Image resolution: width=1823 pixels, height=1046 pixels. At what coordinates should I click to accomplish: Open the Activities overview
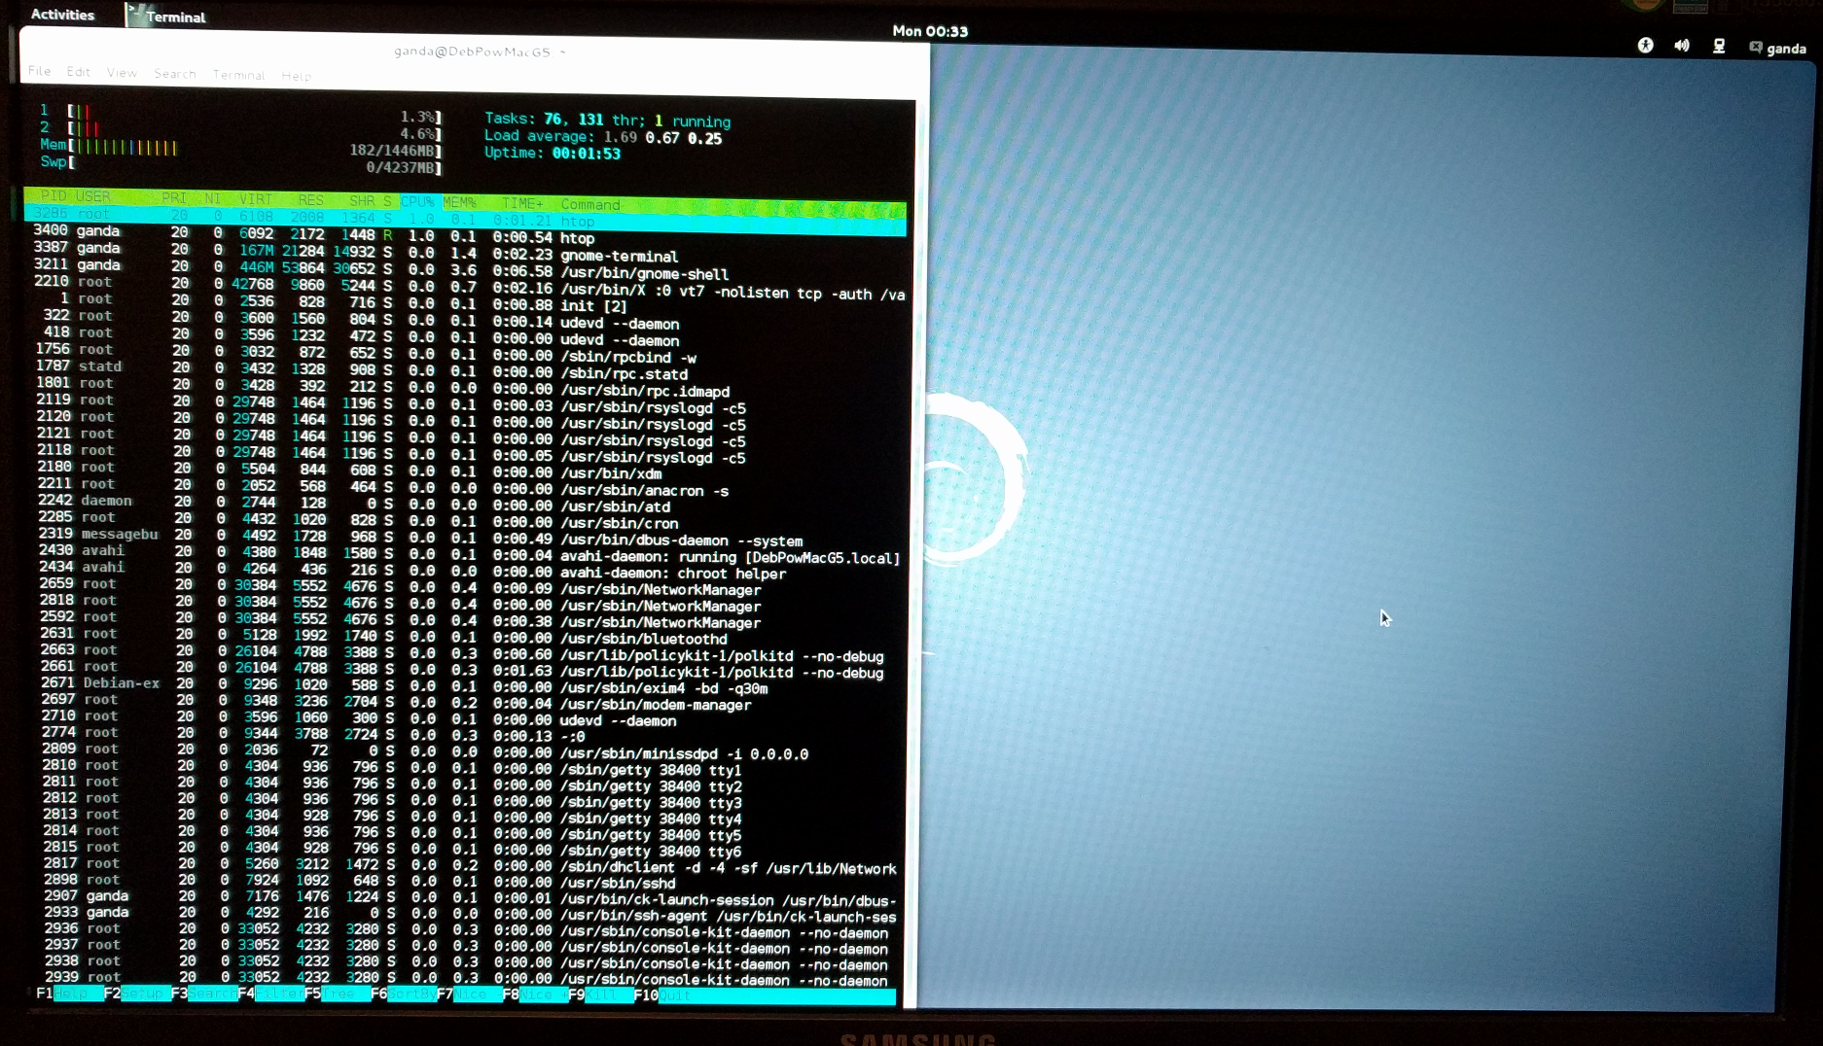coord(62,15)
